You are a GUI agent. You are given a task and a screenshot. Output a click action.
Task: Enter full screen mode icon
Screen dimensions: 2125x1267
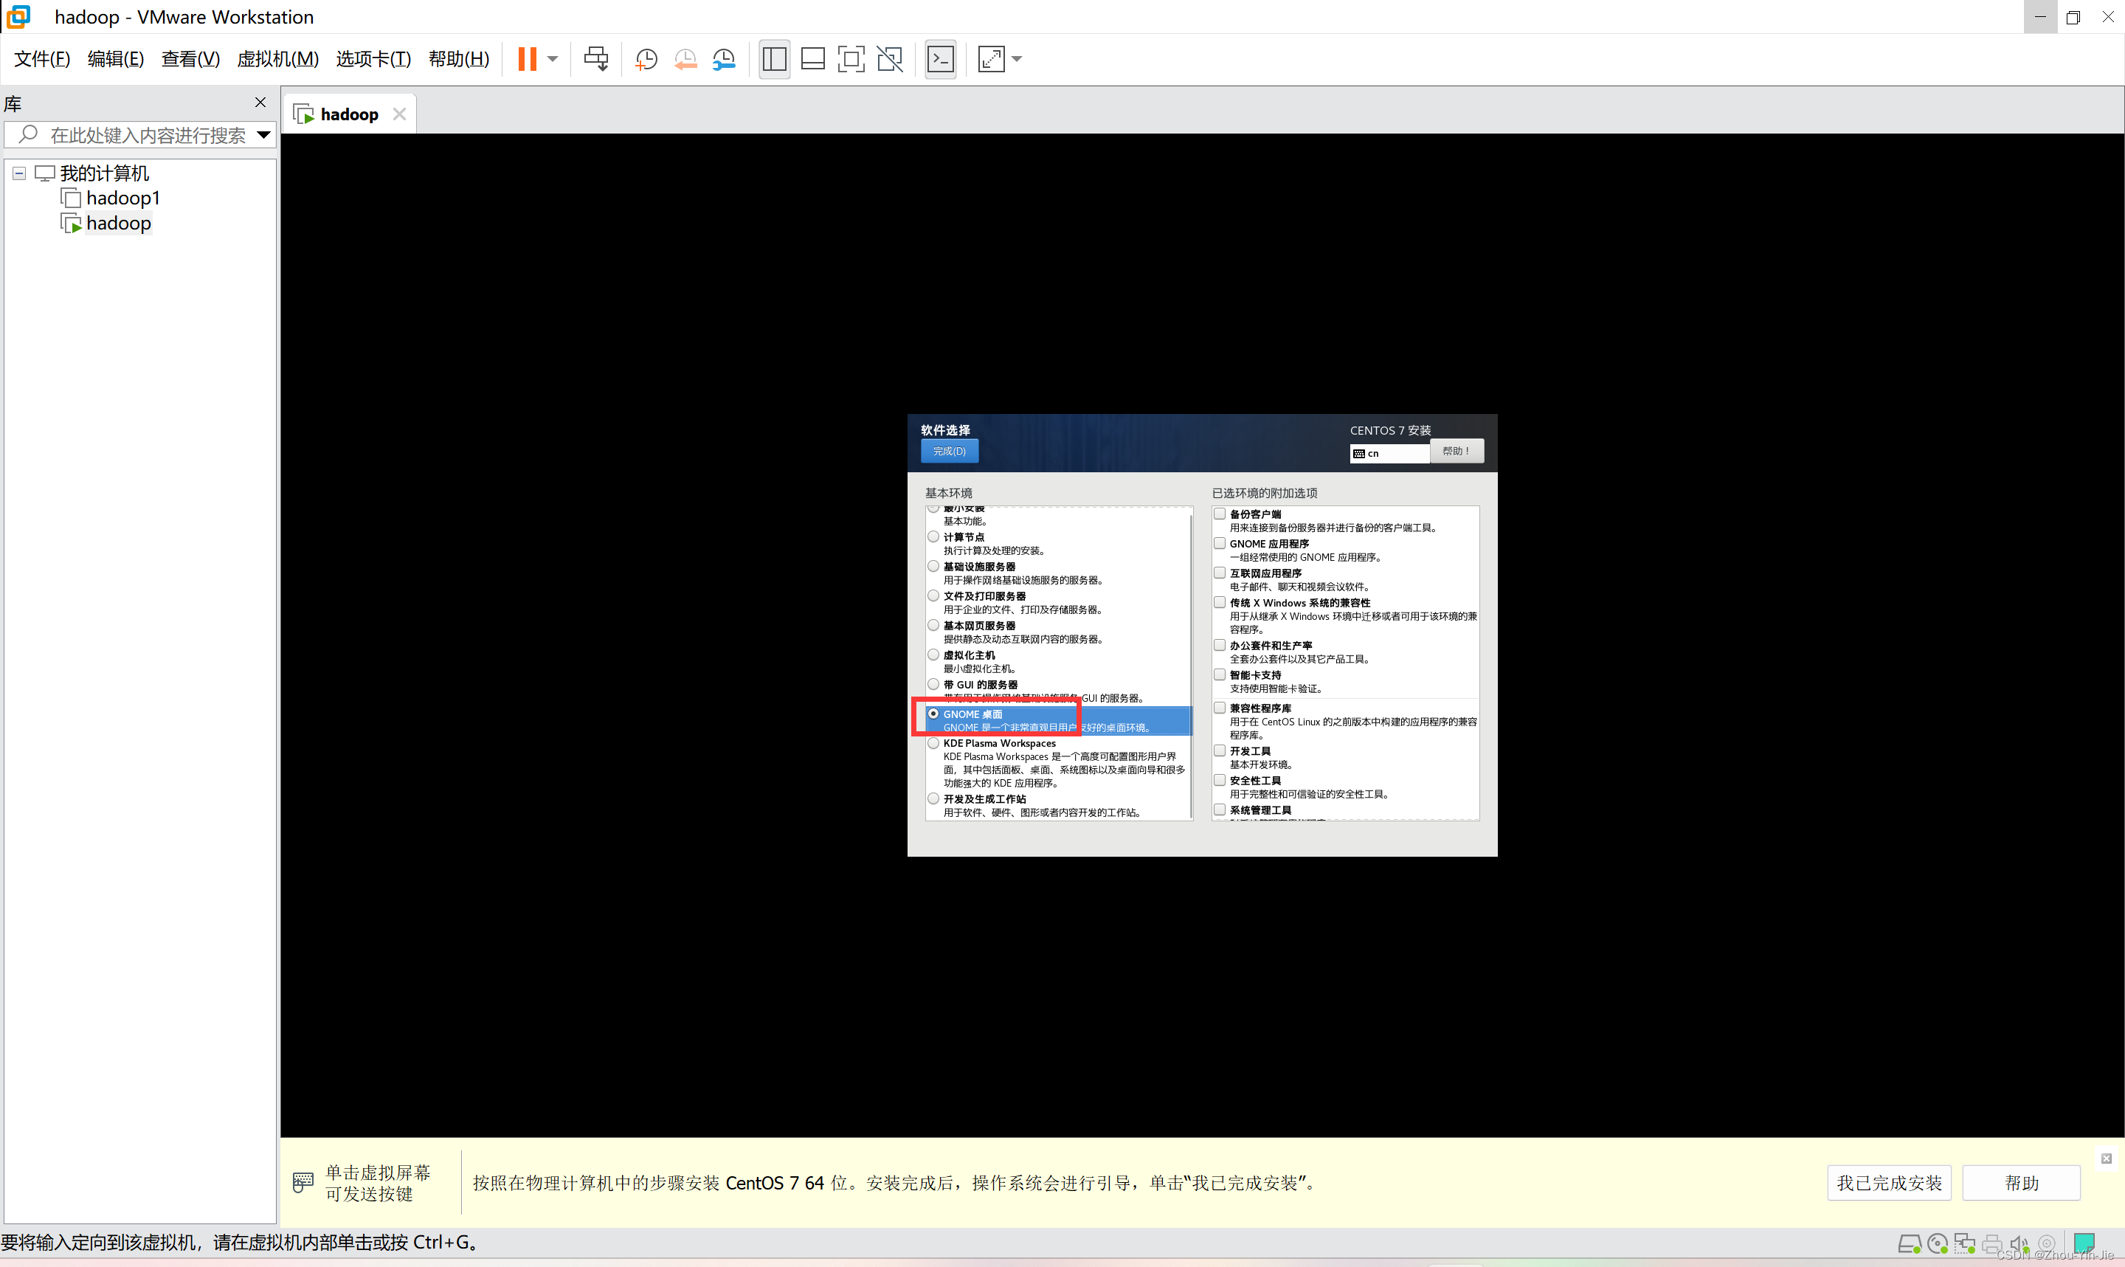point(851,59)
